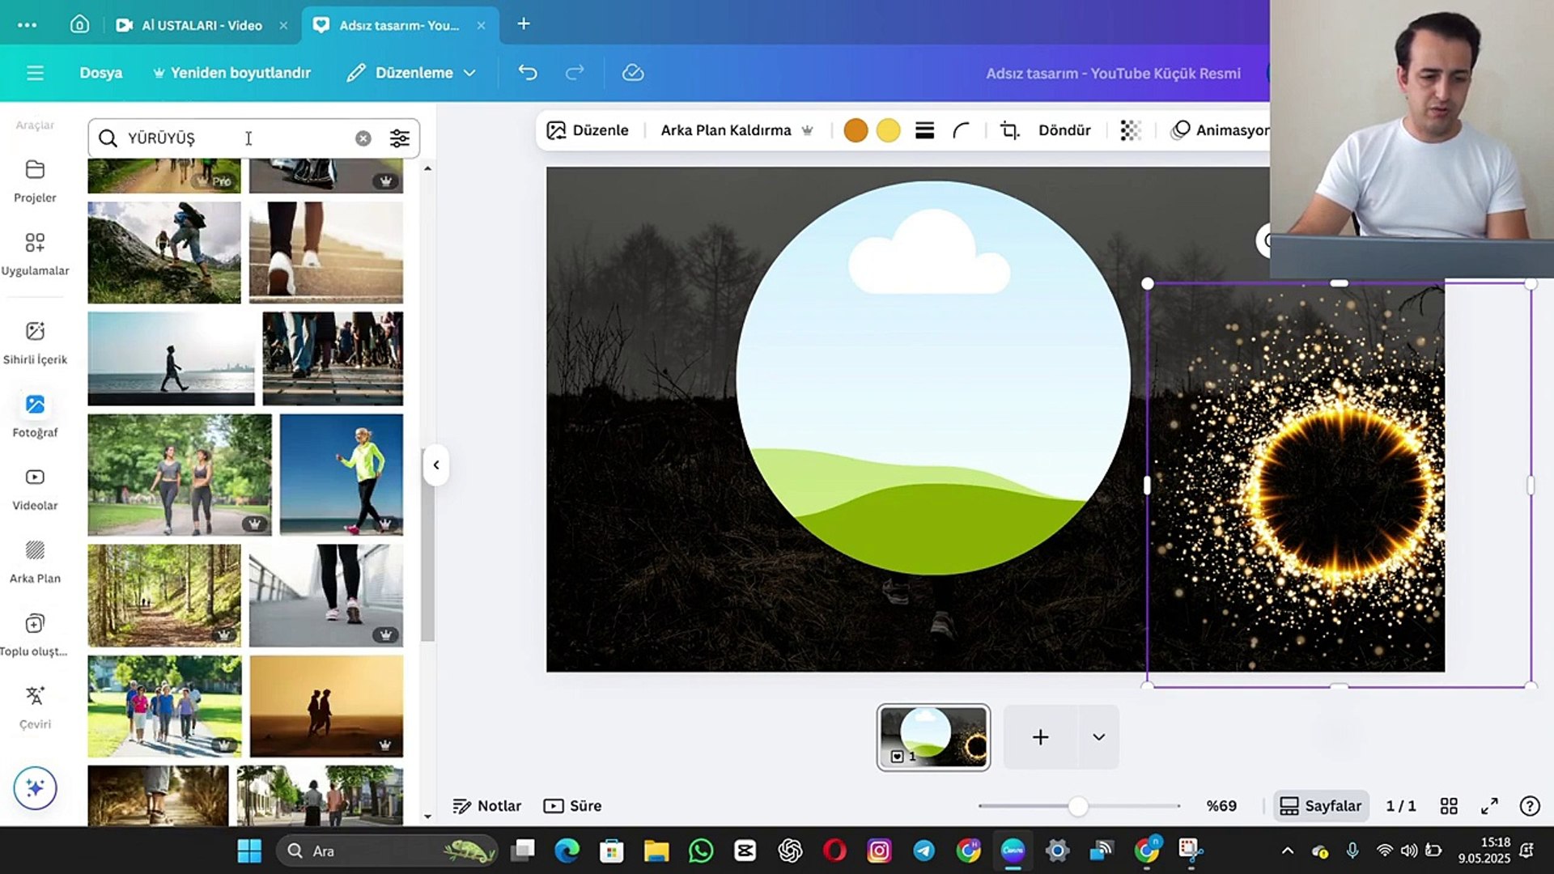This screenshot has height=874, width=1554.
Task: Open the Dosya menu
Action: click(x=100, y=73)
